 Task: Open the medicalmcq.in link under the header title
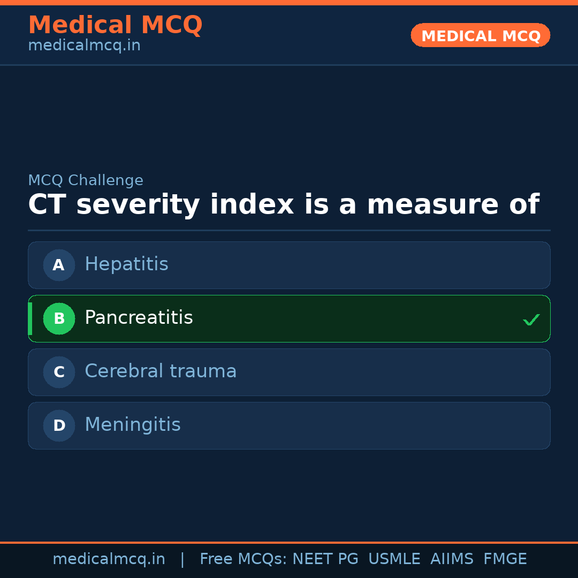(x=84, y=46)
